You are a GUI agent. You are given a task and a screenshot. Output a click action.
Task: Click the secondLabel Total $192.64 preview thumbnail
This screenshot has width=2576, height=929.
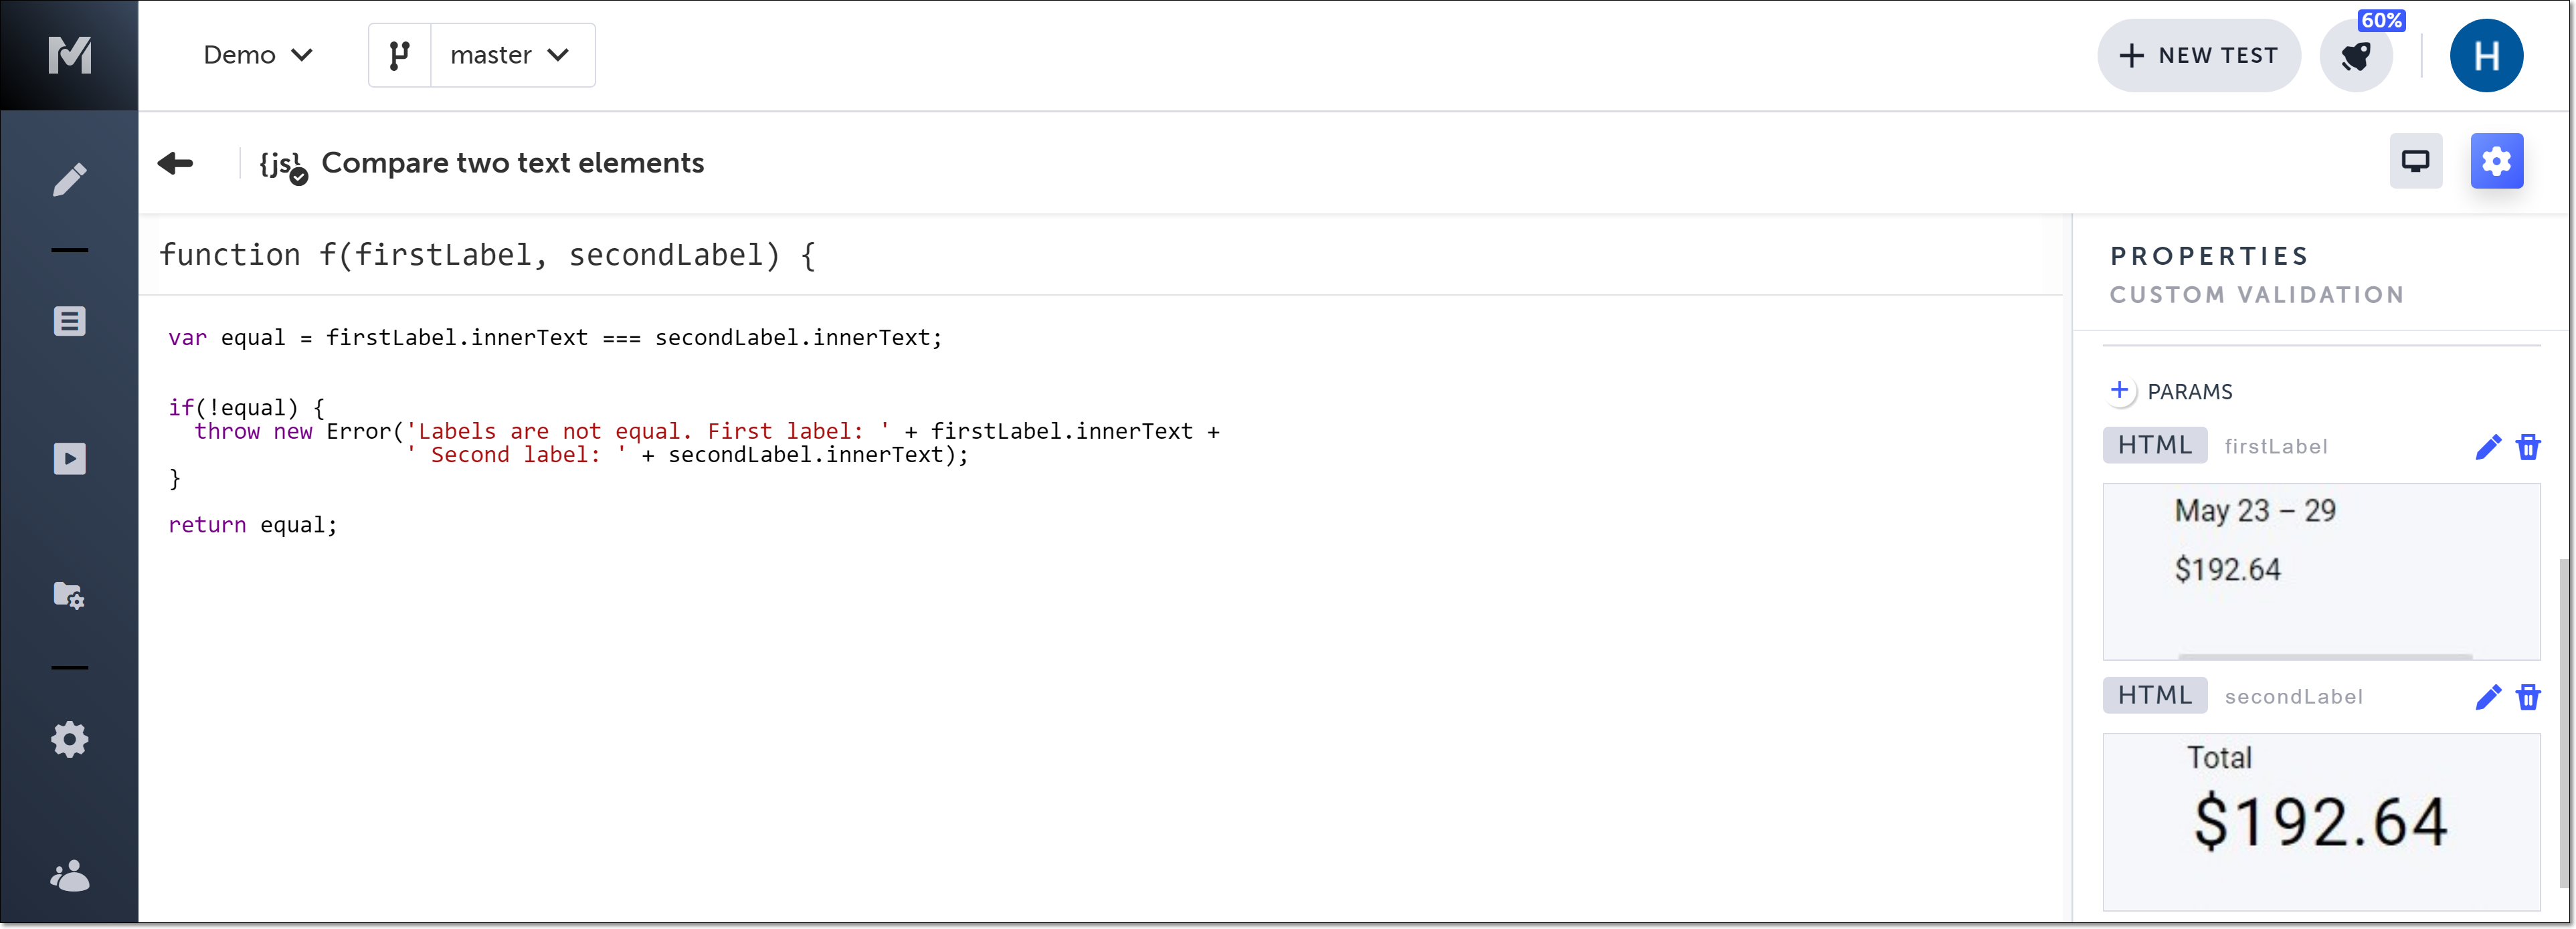tap(2320, 821)
